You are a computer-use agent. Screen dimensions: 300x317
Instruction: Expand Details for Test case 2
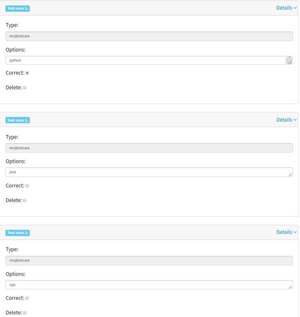(287, 120)
